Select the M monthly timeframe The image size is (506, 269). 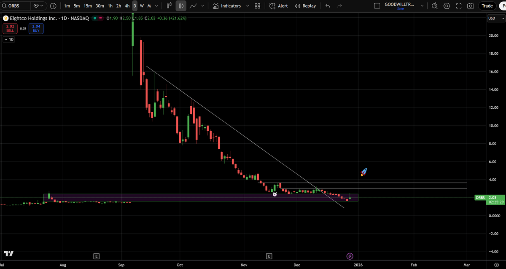[149, 6]
